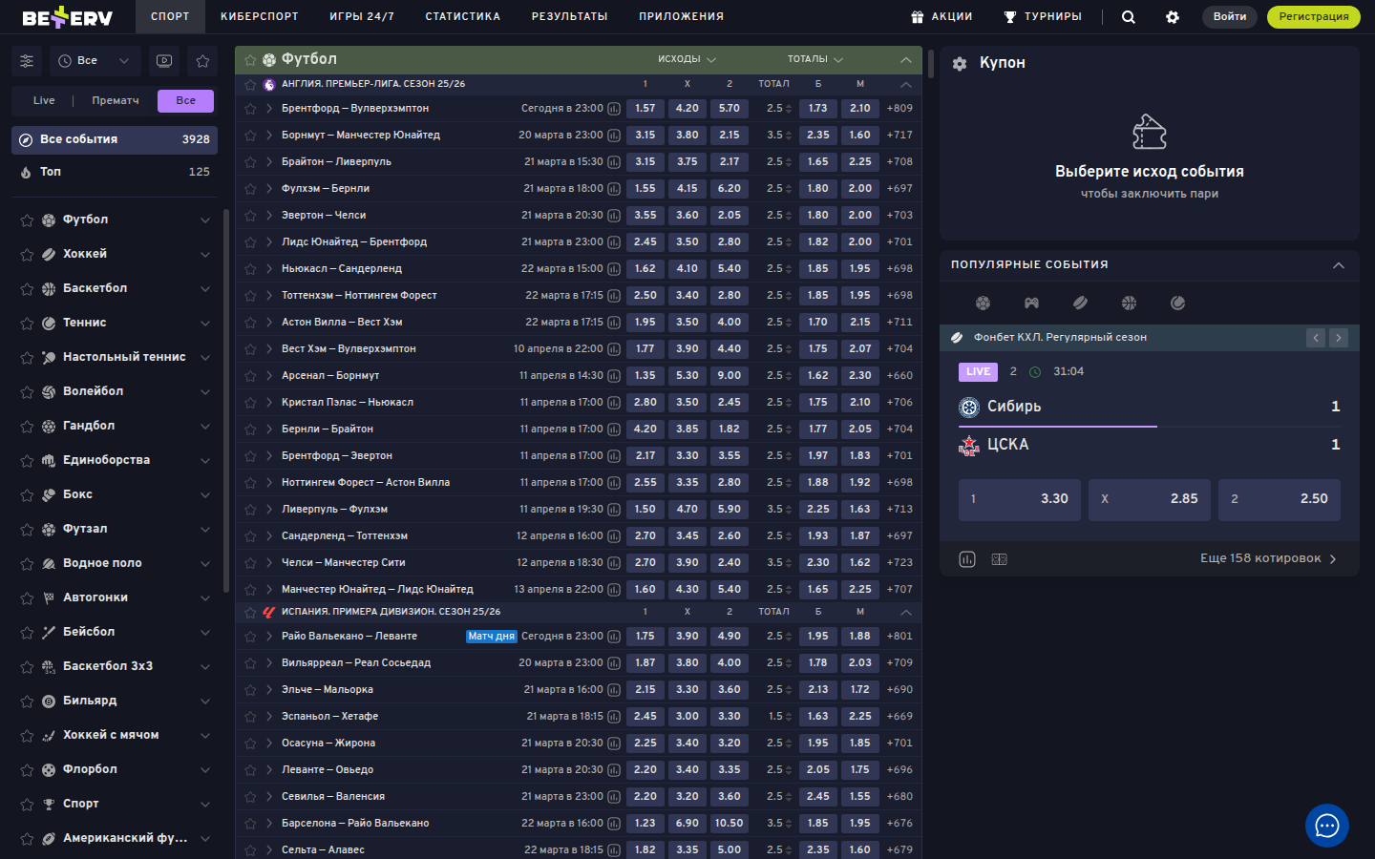The image size is (1375, 859).
Task: Open coupon settings gear icon
Action: pos(960,63)
